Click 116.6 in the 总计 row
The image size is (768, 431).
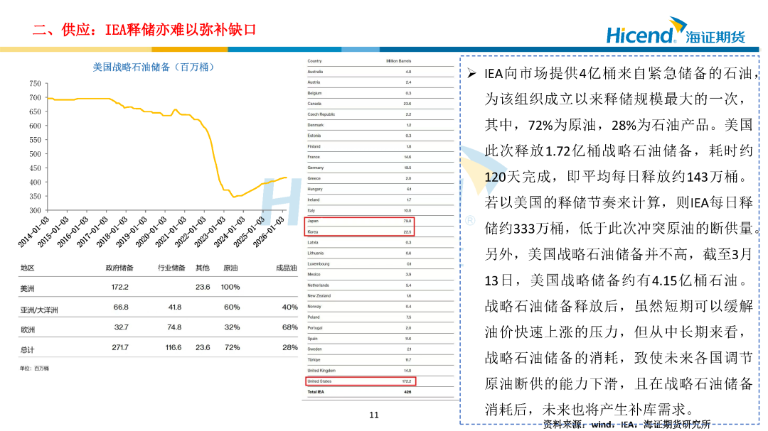(174, 347)
